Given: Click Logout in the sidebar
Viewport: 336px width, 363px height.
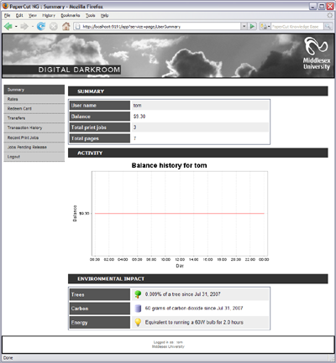Looking at the screenshot, I should pos(34,157).
